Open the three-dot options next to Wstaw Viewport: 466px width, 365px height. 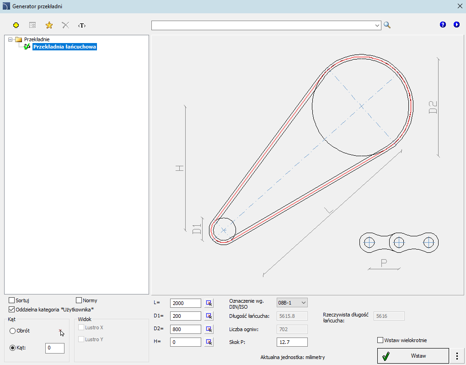point(457,356)
